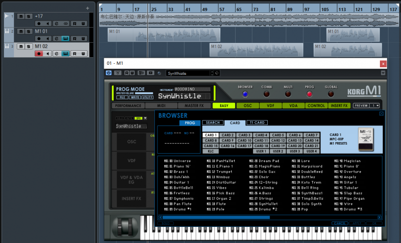401x243 pixels.
Task: Mute the M1 01 track
Action: 21,31
